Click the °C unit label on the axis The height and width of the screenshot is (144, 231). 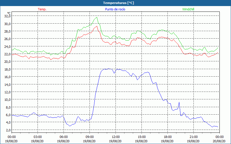9,13
